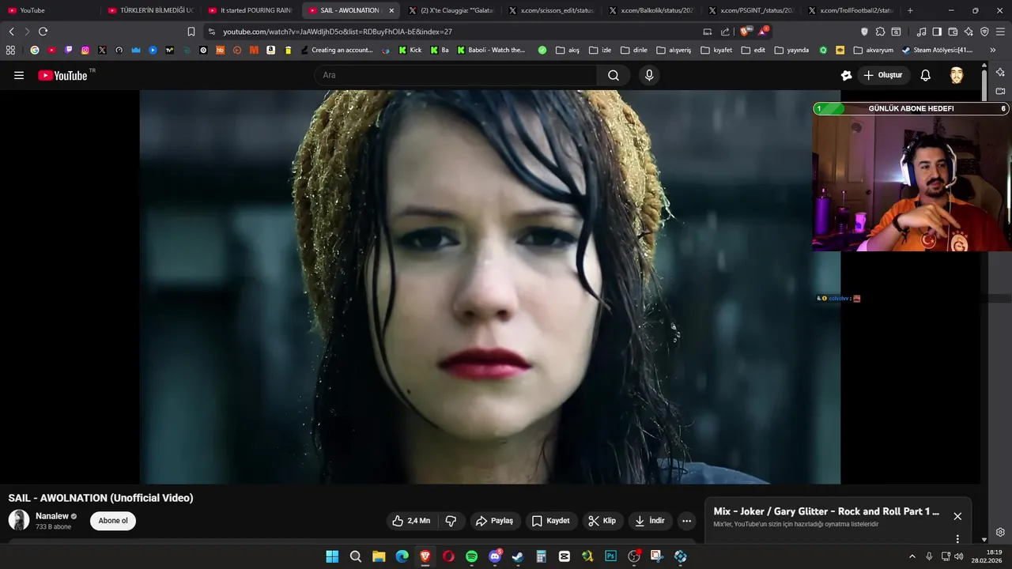
Task: Open the browser share icon in address bar
Action: coord(725,32)
